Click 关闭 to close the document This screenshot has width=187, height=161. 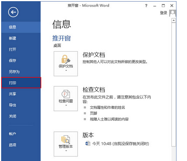coord(21,116)
